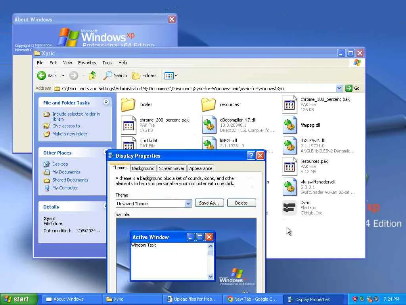Open the Views icon in Explorer toolbar
The height and width of the screenshot is (305, 406).
click(x=169, y=75)
